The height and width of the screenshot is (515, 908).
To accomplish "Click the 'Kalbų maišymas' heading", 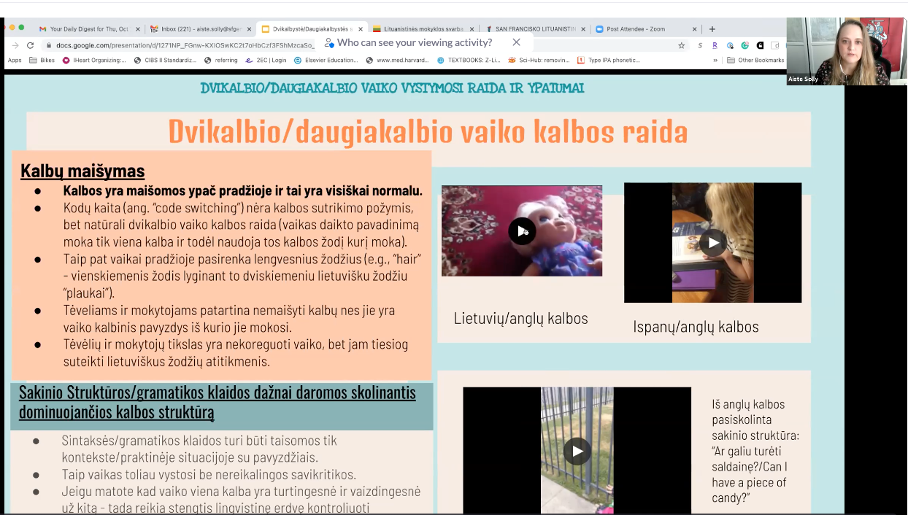I will pos(82,171).
